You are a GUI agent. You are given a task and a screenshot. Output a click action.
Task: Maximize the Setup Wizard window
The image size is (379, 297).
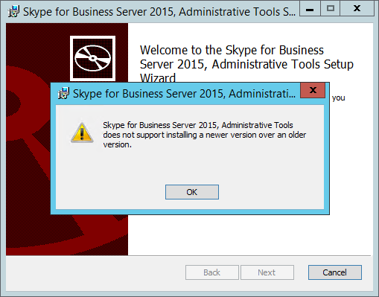coord(330,9)
